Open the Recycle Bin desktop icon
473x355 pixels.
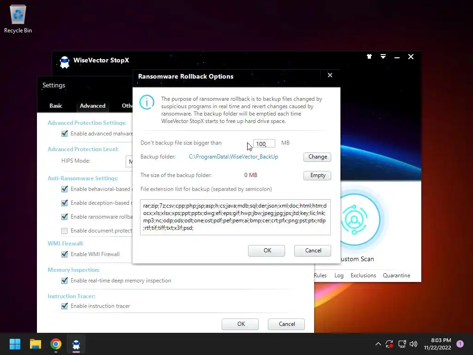click(18, 18)
